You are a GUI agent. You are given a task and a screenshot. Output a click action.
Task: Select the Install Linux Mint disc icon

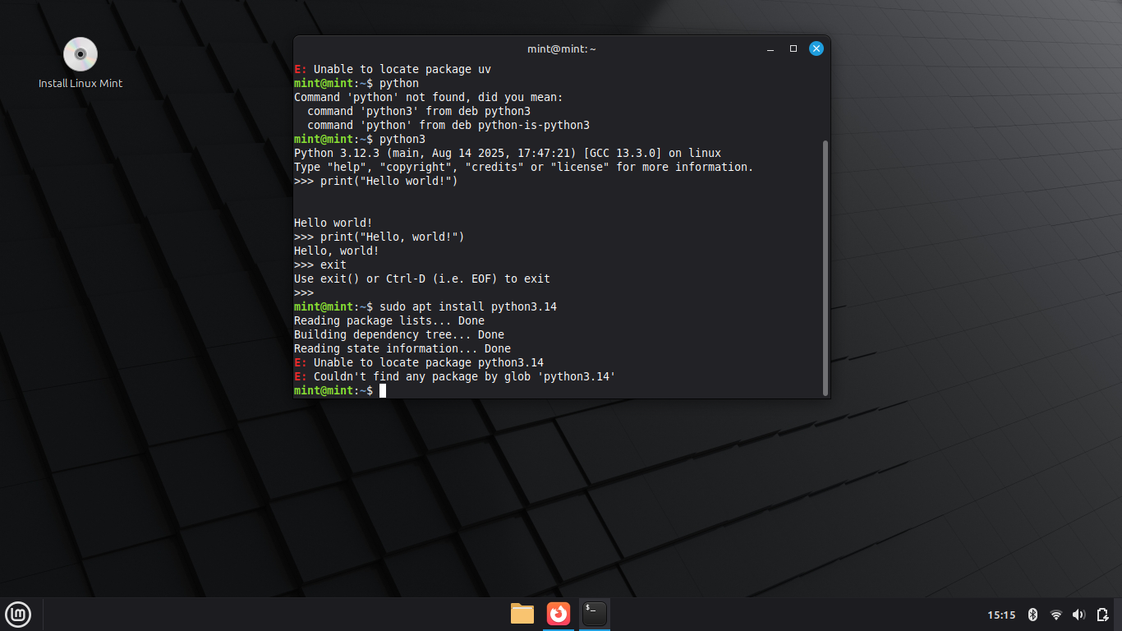click(80, 55)
